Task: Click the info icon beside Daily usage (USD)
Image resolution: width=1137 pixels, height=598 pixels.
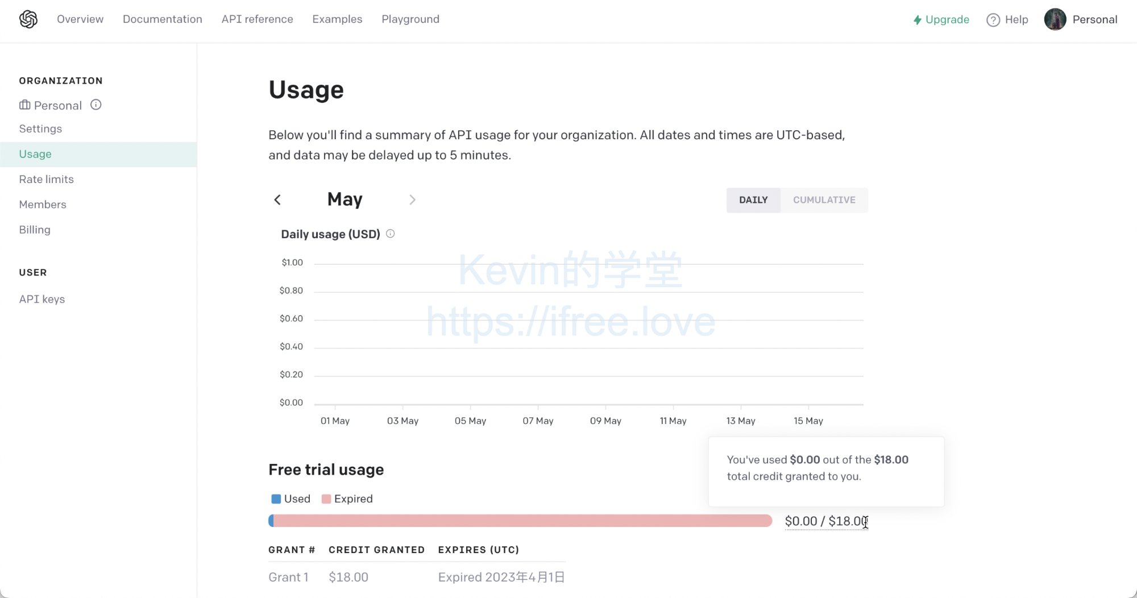Action: [x=391, y=234]
